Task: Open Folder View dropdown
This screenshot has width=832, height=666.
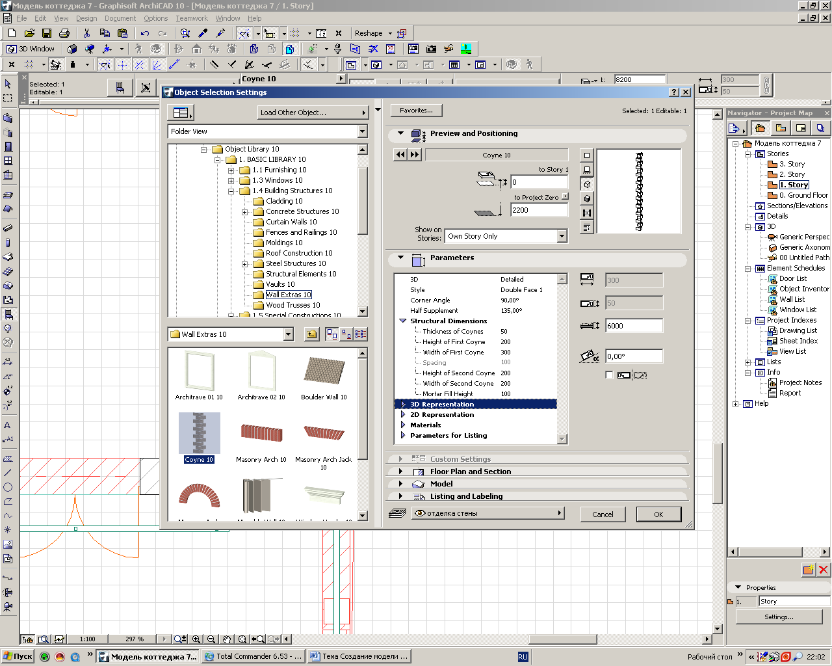Action: pyautogui.click(x=363, y=131)
